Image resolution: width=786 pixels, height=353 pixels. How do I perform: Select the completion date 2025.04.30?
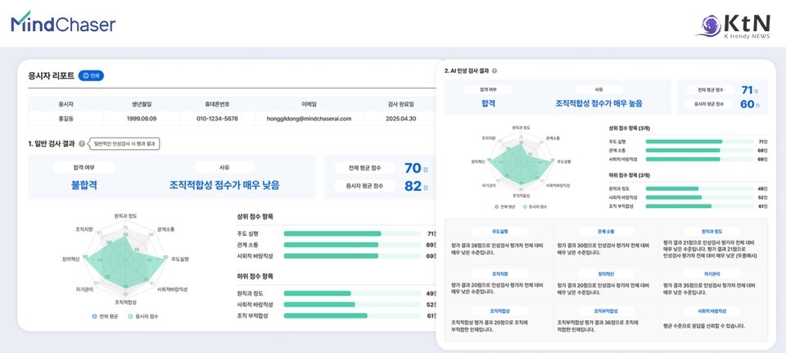click(400, 119)
